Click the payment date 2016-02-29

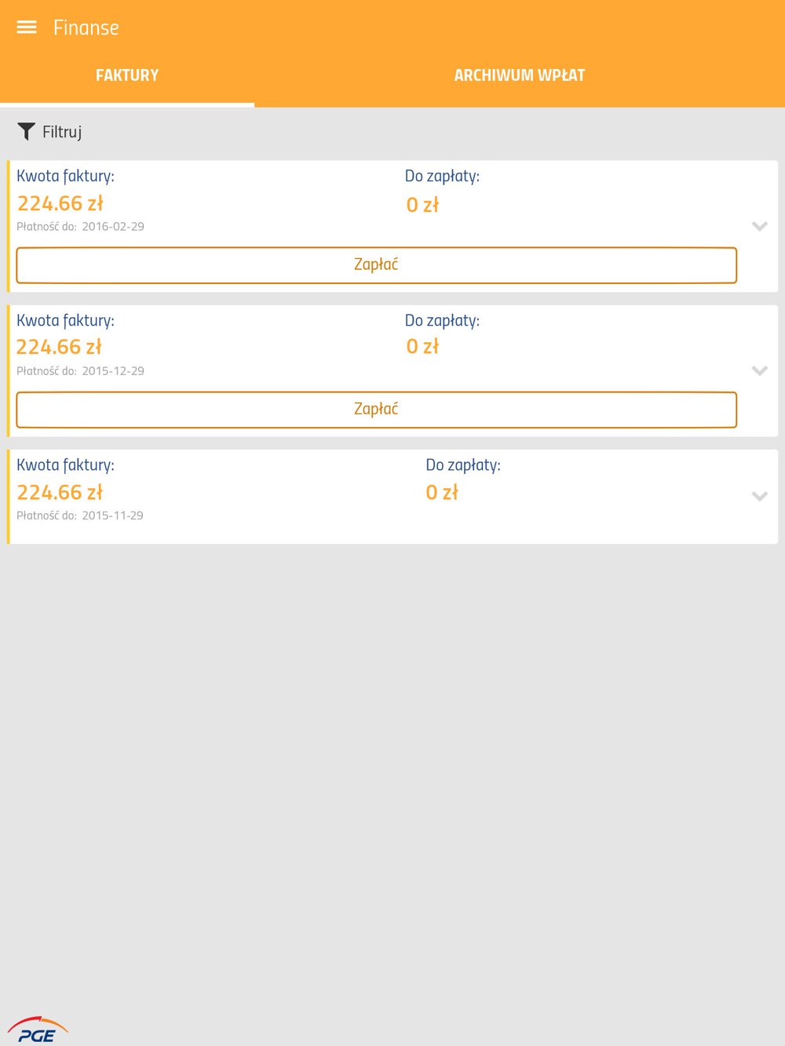click(x=113, y=227)
